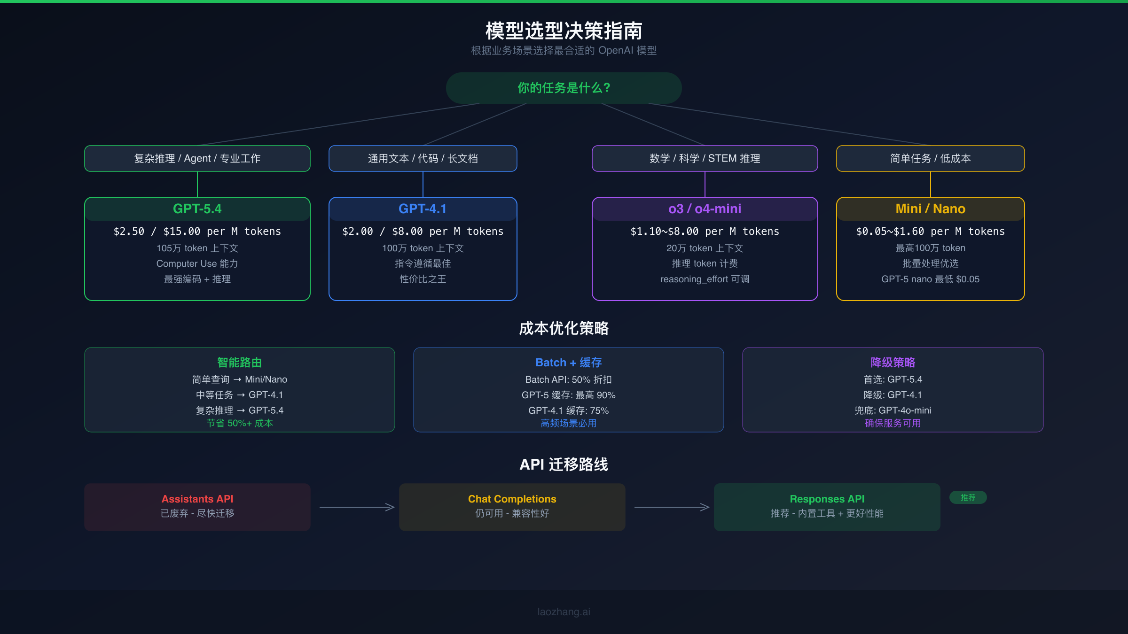Click the 成本优化策略 section heading

[564, 329]
